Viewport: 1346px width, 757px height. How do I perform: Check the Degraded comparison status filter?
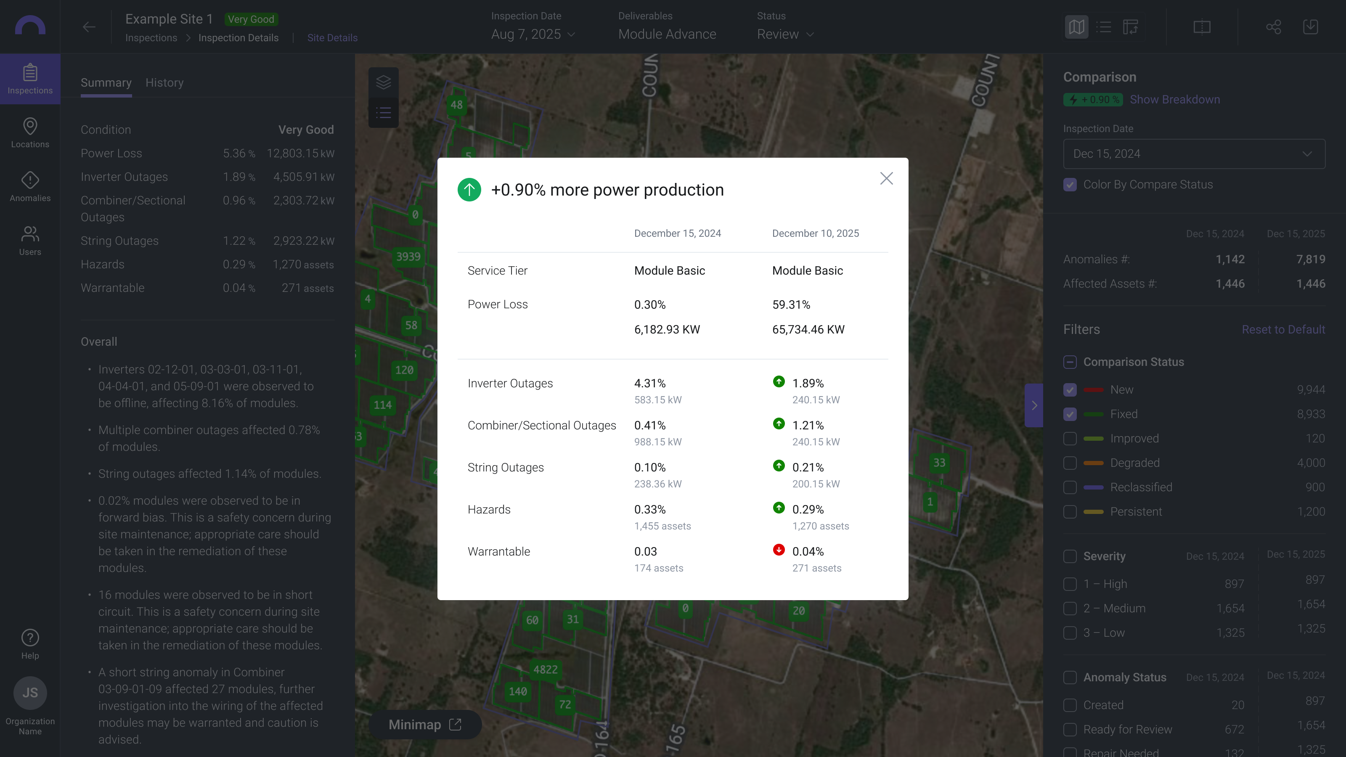(x=1070, y=463)
